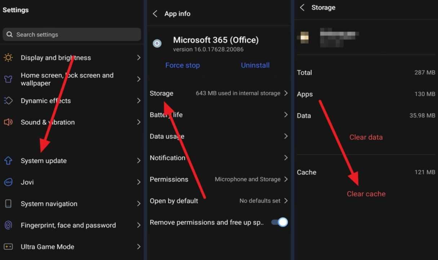The width and height of the screenshot is (438, 260).
Task: Expand Jovi chevron
Action: point(139,182)
